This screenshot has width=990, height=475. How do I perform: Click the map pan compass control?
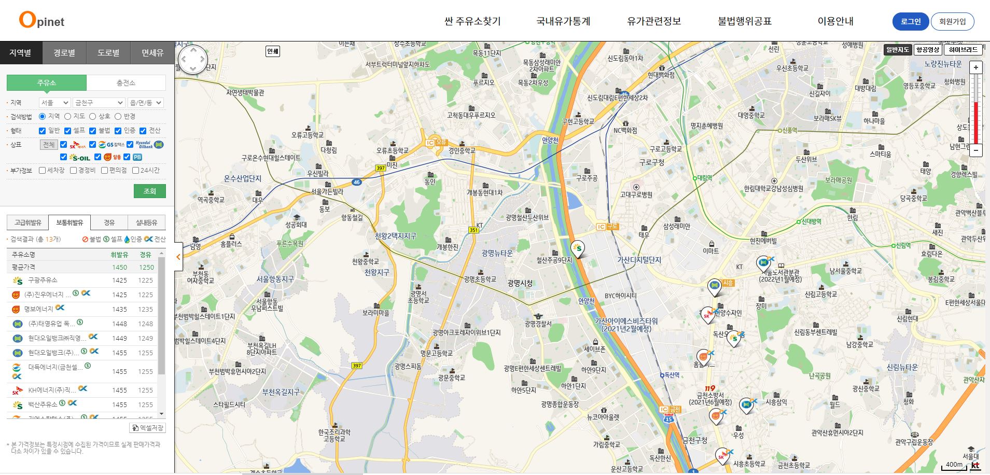pos(192,60)
